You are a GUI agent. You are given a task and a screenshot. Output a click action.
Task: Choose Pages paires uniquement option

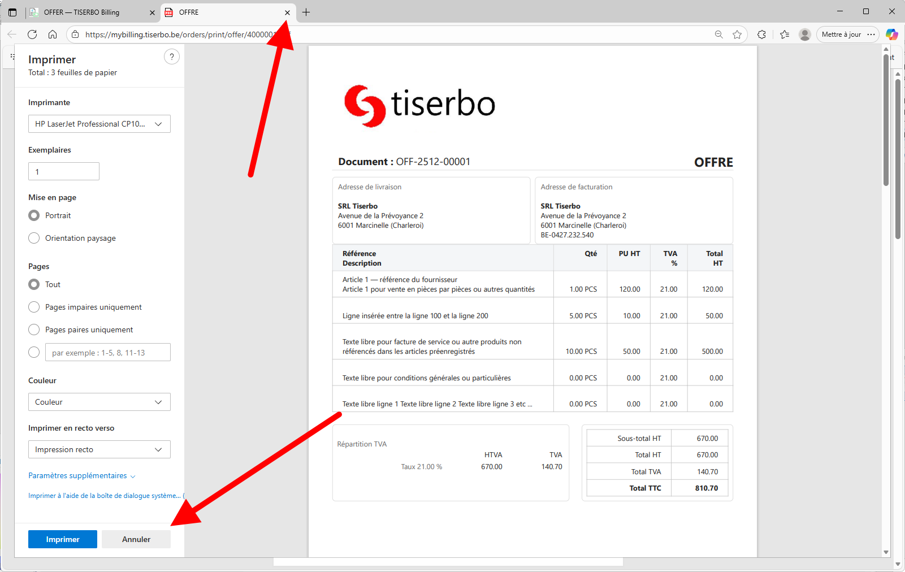34,330
